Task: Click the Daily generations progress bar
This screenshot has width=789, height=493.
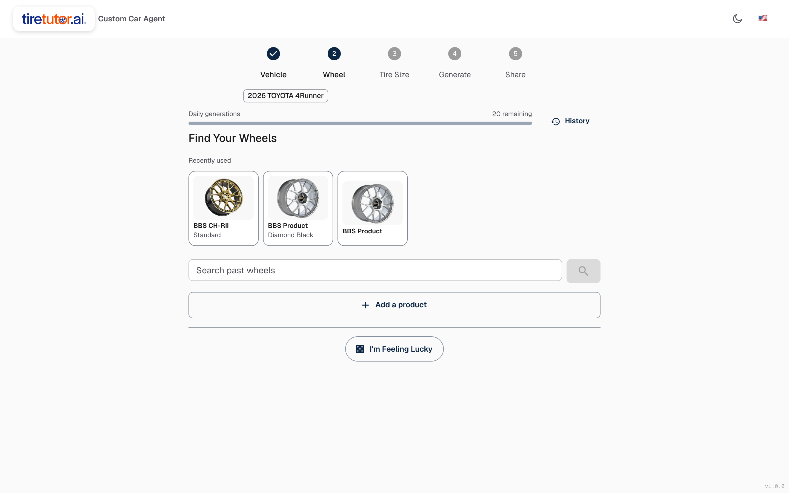Action: click(x=360, y=123)
